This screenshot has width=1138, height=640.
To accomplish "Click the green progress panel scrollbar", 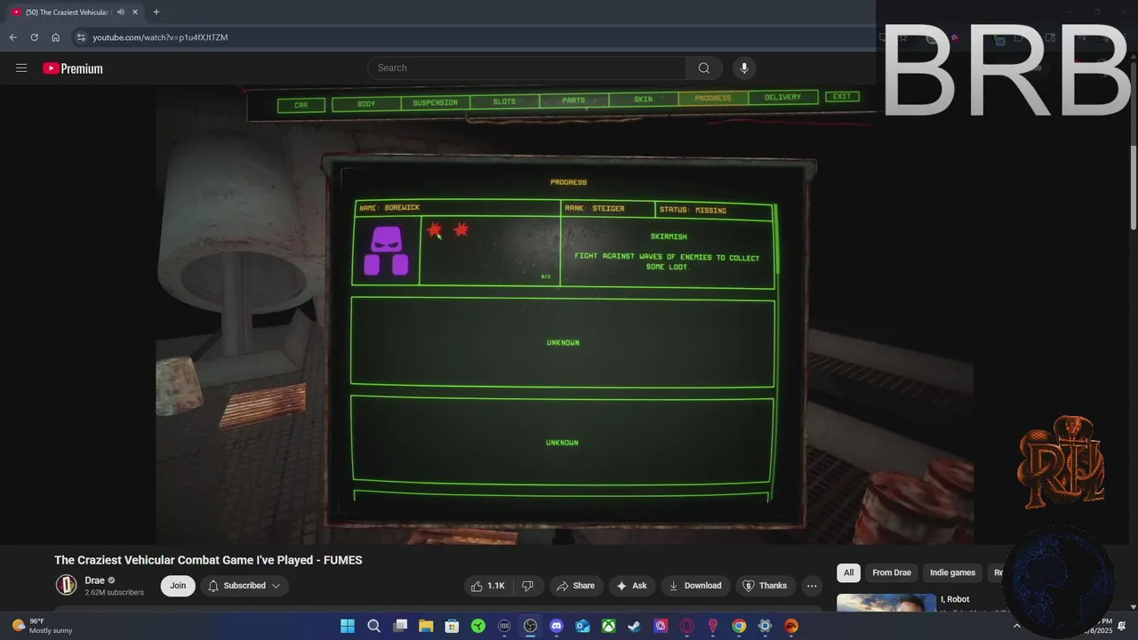I will pos(777,239).
